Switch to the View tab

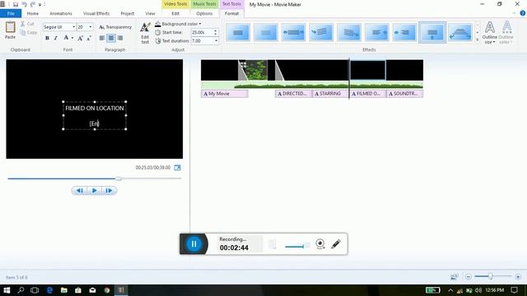[150, 13]
